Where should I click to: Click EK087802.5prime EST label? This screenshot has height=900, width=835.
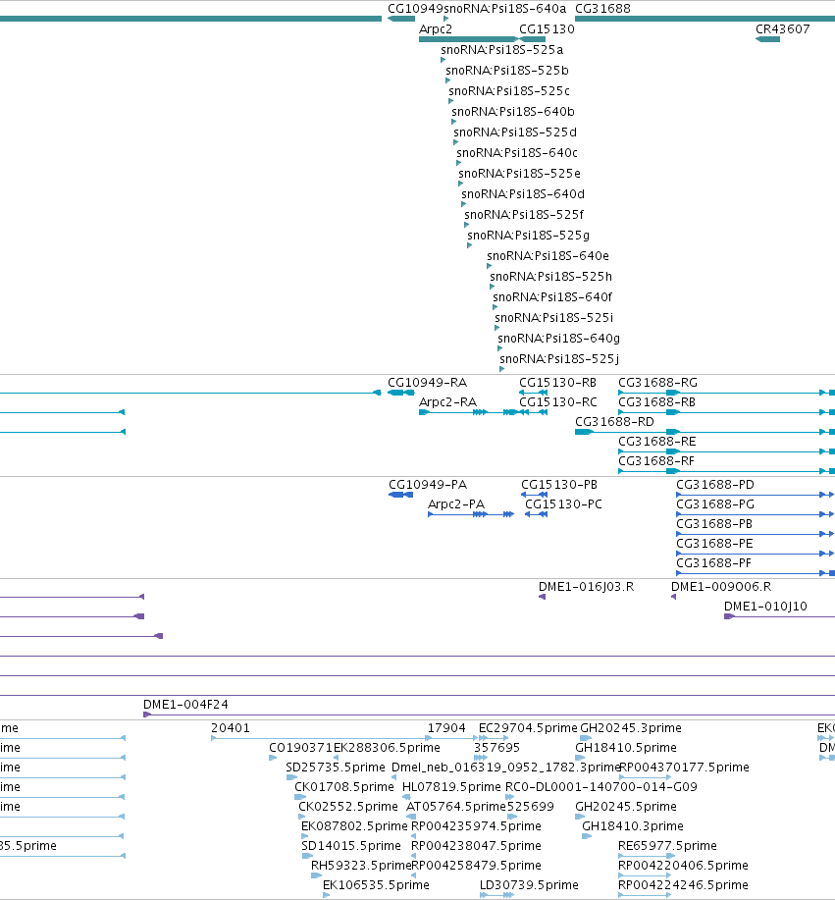354,826
